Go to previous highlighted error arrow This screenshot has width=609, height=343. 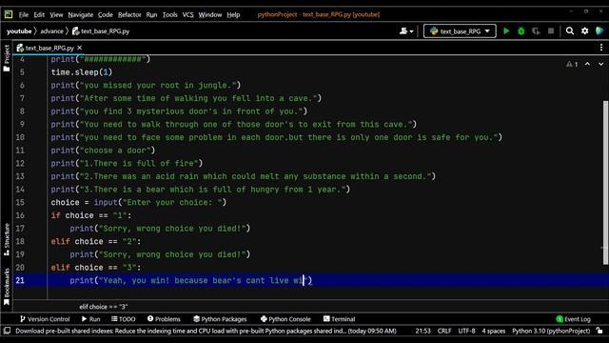pos(587,64)
